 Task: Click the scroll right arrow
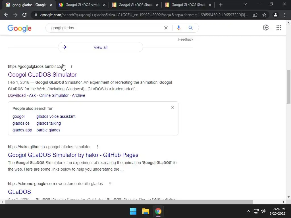pos(284,202)
